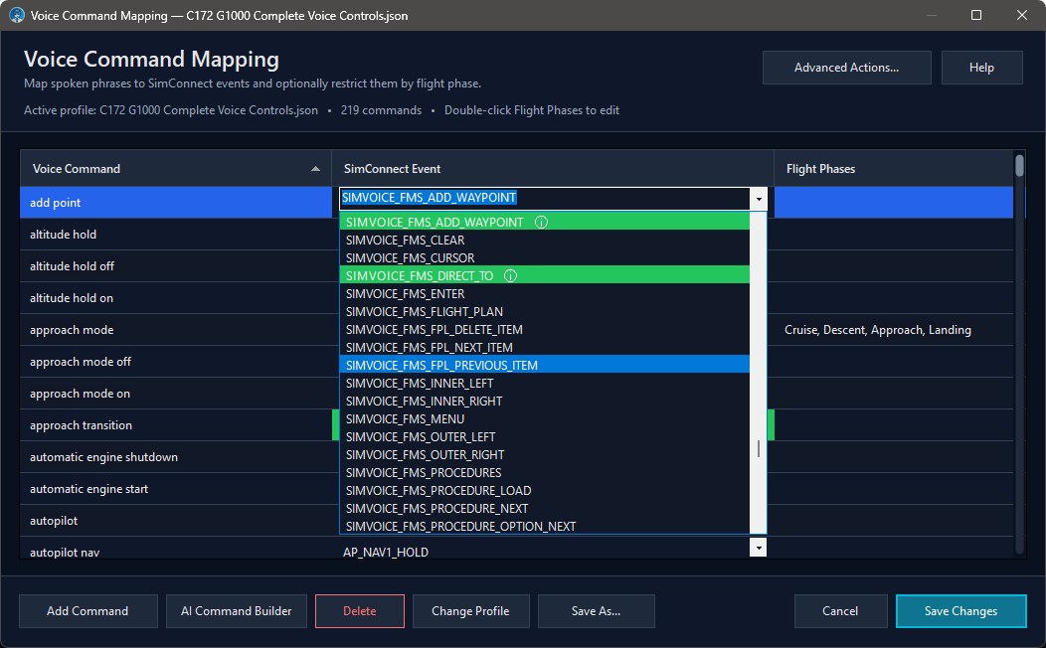The image size is (1046, 648).
Task: Choose SIMVOICE_FMS_PROCEDURES option
Action: tap(544, 473)
